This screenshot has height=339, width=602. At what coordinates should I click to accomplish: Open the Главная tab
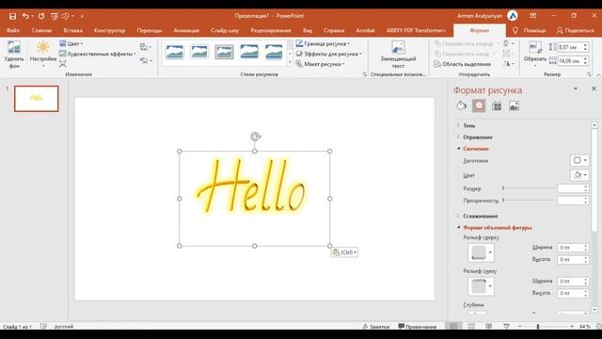coord(41,30)
